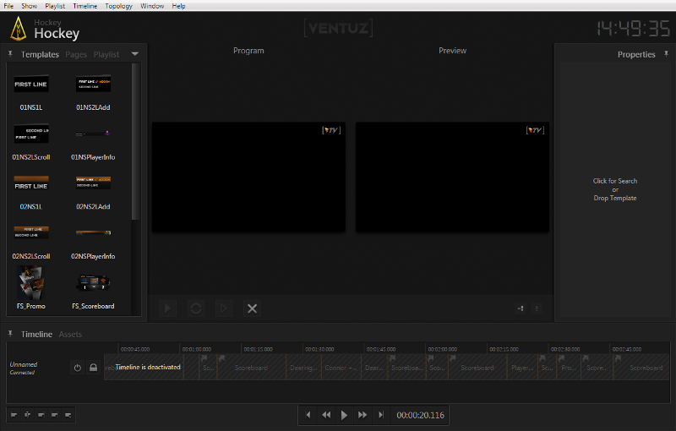Click the step-back triangle in transport
The height and width of the screenshot is (431, 676).
tap(308, 415)
